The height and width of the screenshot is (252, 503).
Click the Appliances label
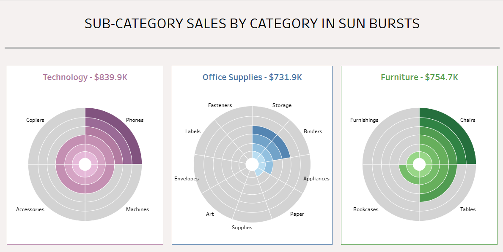pyautogui.click(x=316, y=179)
